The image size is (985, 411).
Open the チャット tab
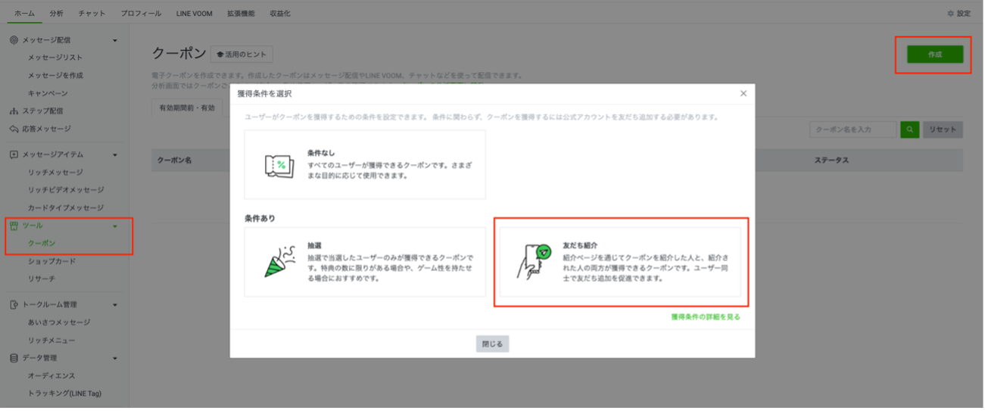(x=92, y=14)
